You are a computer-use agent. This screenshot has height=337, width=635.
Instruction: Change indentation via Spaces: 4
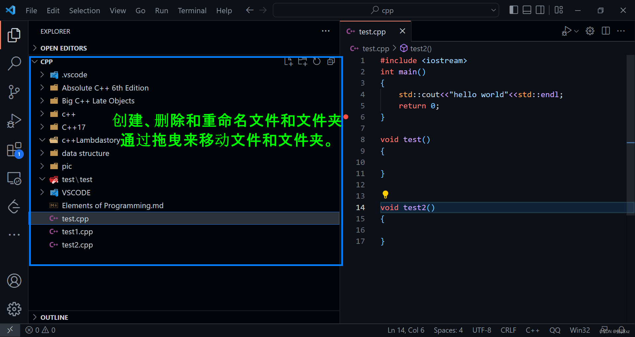448,330
